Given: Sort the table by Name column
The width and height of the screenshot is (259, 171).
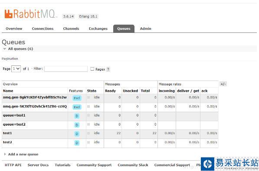Looking at the screenshot, I should 8,91.
